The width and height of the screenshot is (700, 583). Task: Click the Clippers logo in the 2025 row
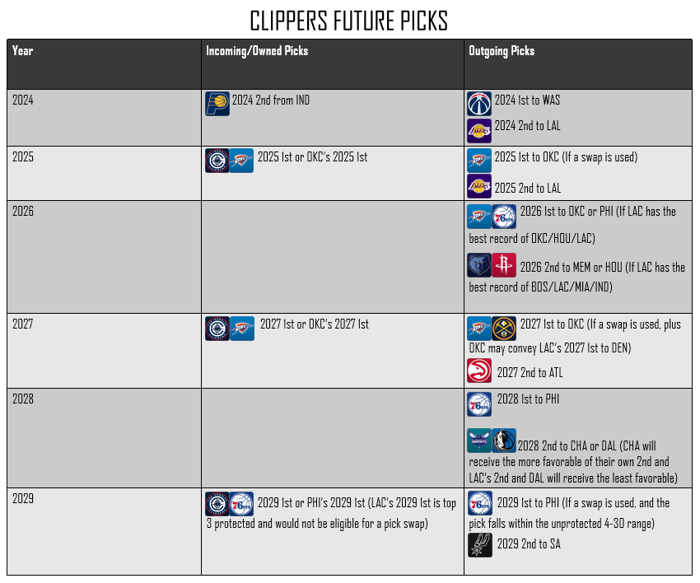[x=217, y=160]
